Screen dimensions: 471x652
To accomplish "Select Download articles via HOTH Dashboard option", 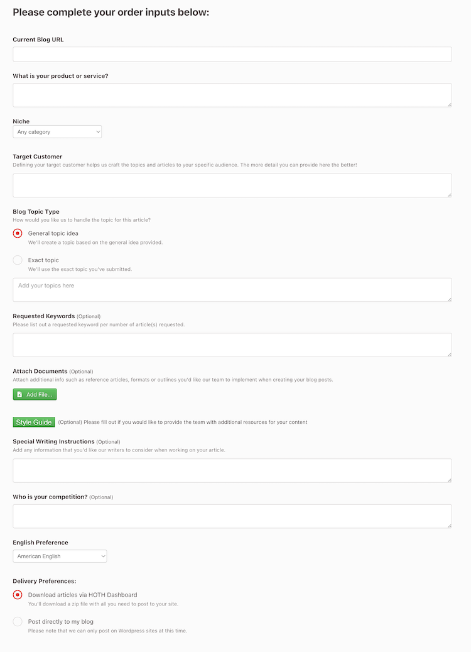I will click(x=18, y=595).
